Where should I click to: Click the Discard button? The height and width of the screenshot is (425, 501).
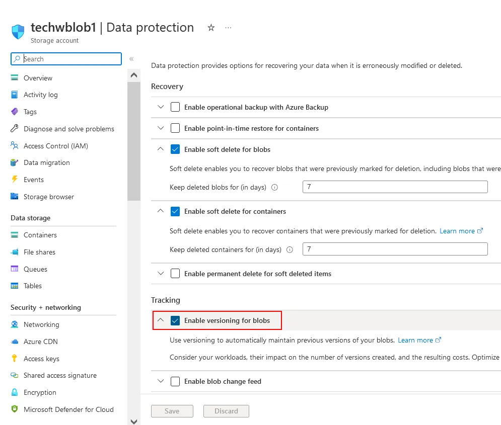pos(226,411)
